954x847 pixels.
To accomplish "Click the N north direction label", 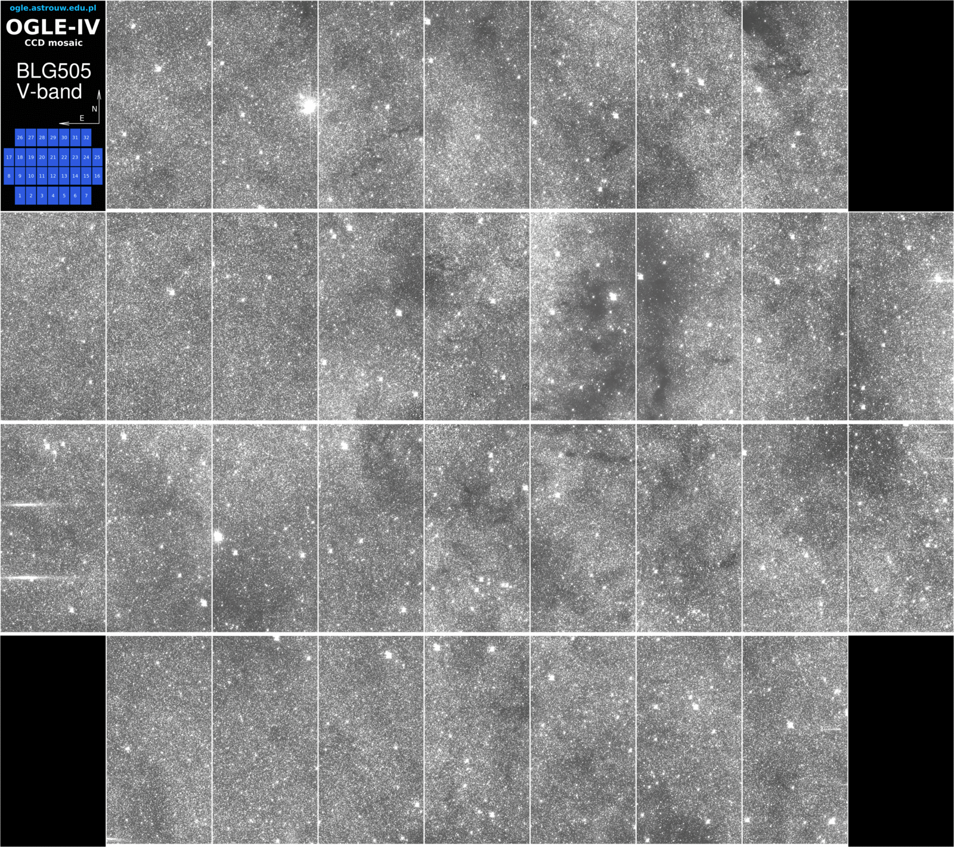I will tap(94, 109).
